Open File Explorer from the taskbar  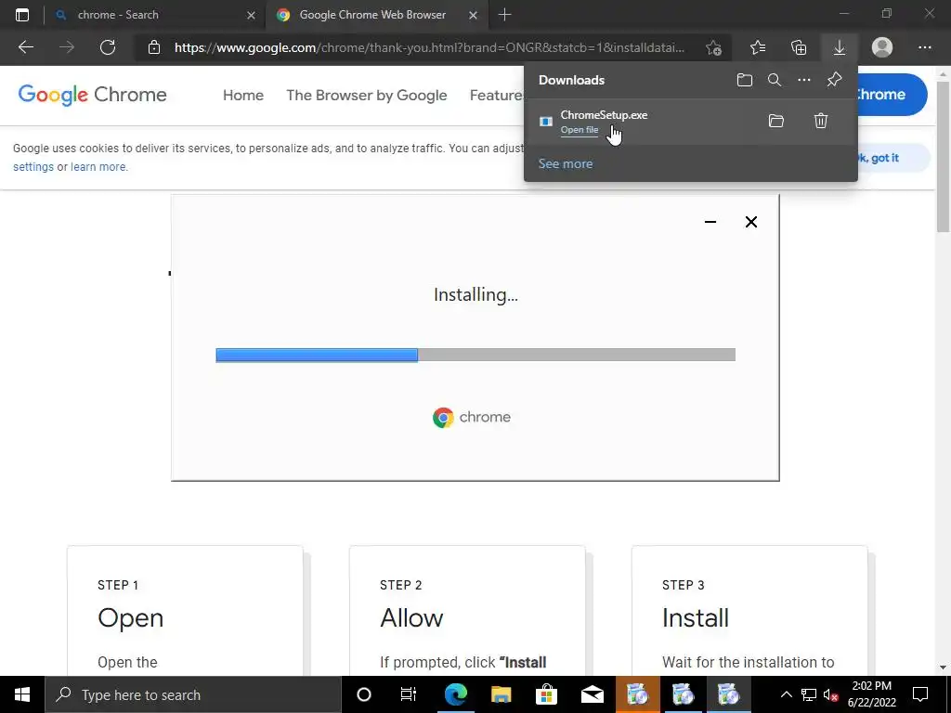[501, 694]
